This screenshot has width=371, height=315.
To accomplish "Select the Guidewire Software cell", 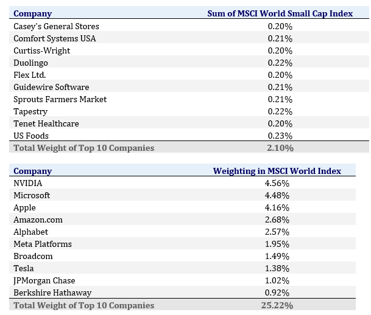I will [51, 87].
